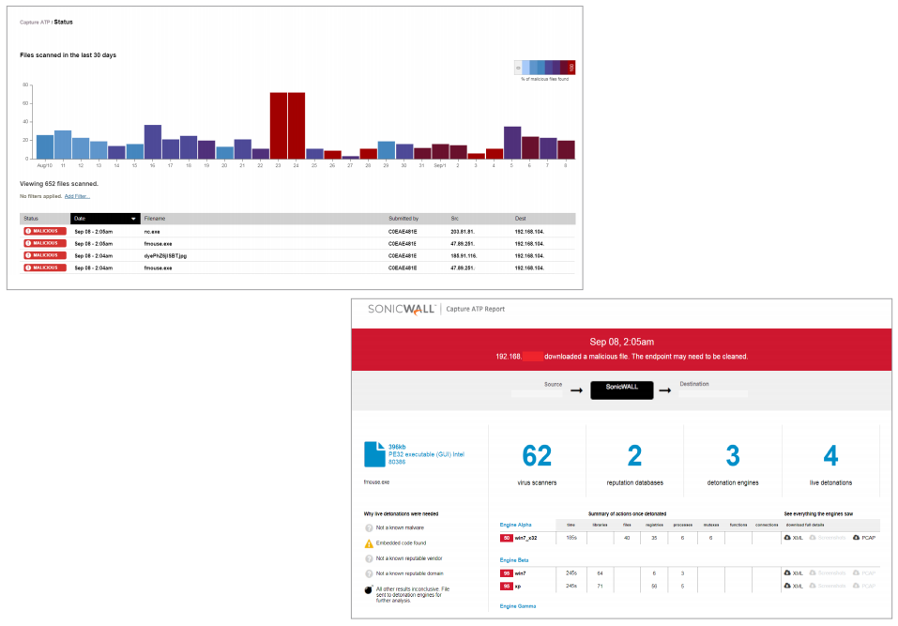
Task: Sort table by the Dest column header
Action: point(520,219)
